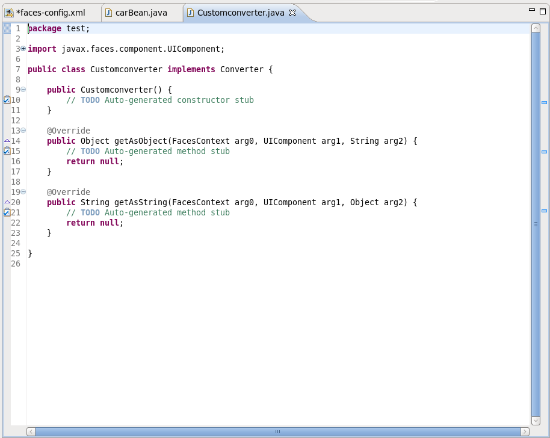Click the vertical scrollbar up arrow
The image size is (550, 438).
[536, 28]
